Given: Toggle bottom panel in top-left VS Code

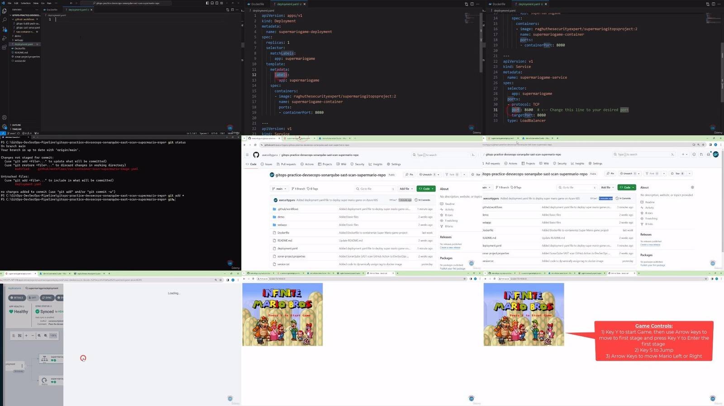Looking at the screenshot, I should click(212, 3).
